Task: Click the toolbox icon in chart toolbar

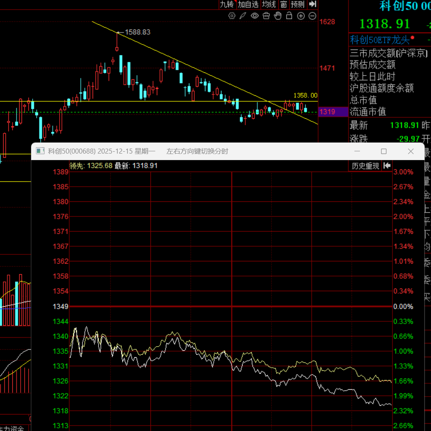Action: pos(266,16)
